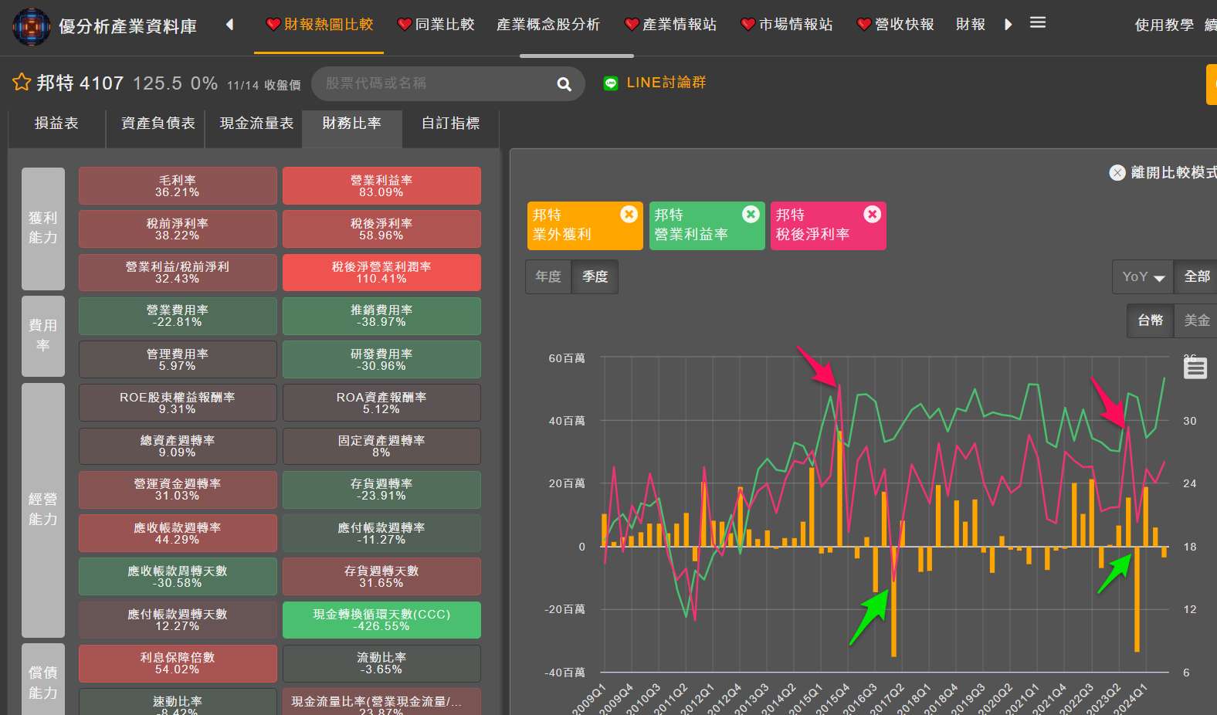This screenshot has height=715, width=1217.
Task: Navigate nav bar left with arrow
Action: point(229,25)
